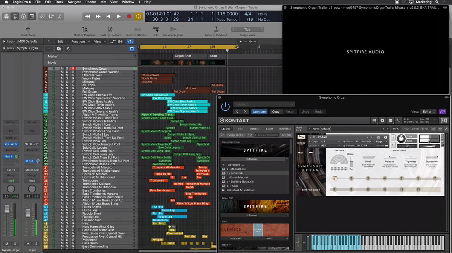452x253 pixels.
Task: Mute the Ethereal Swell track
Action: click(x=62, y=75)
